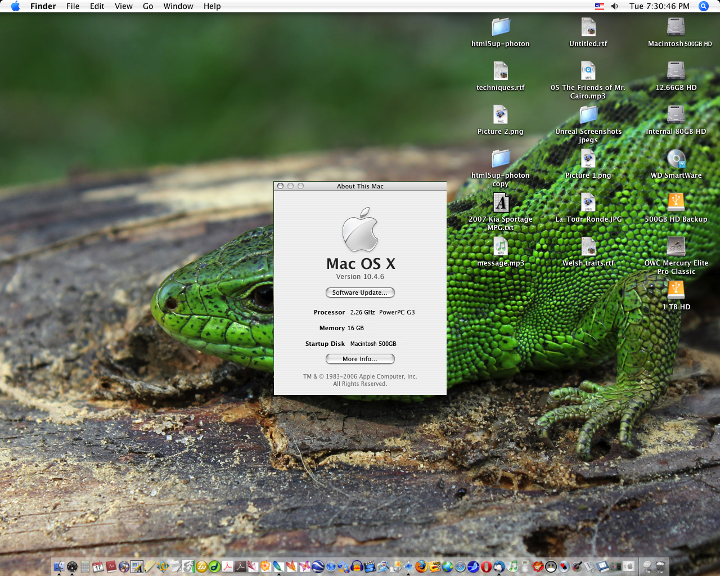Open Adobe Reader from the dock

[227, 567]
